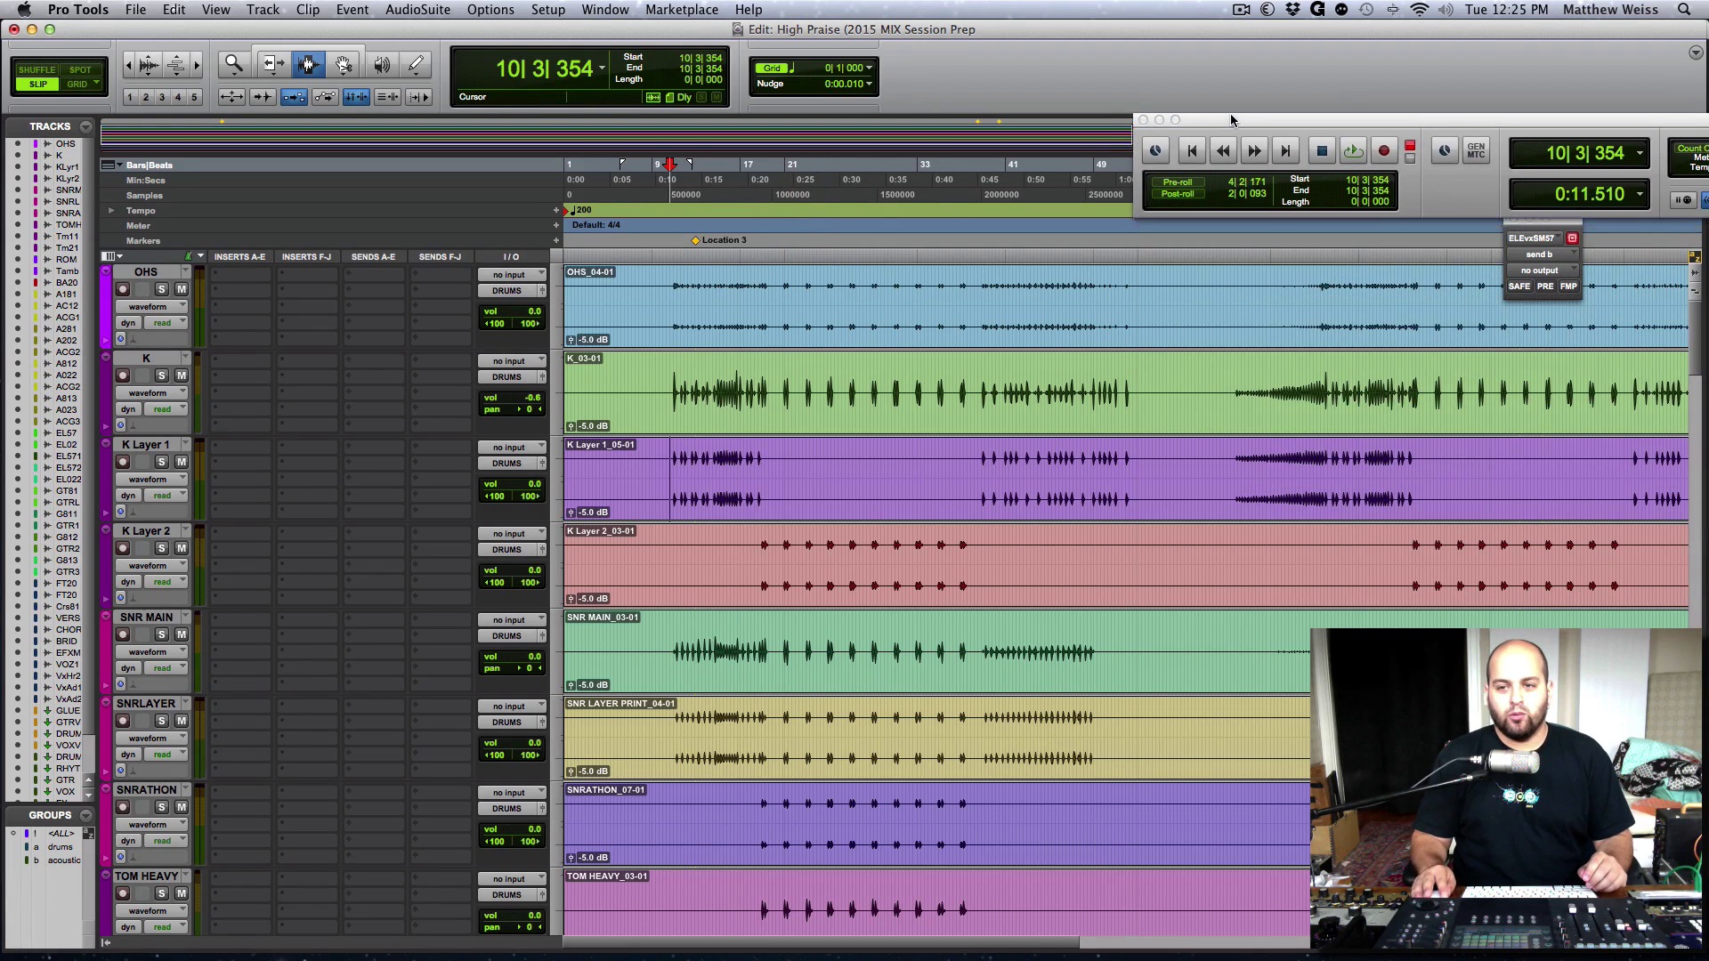Open the Marketplace menu

[682, 10]
